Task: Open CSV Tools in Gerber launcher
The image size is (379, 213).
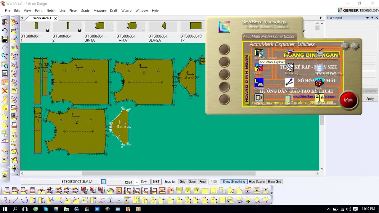Action: tap(289, 83)
